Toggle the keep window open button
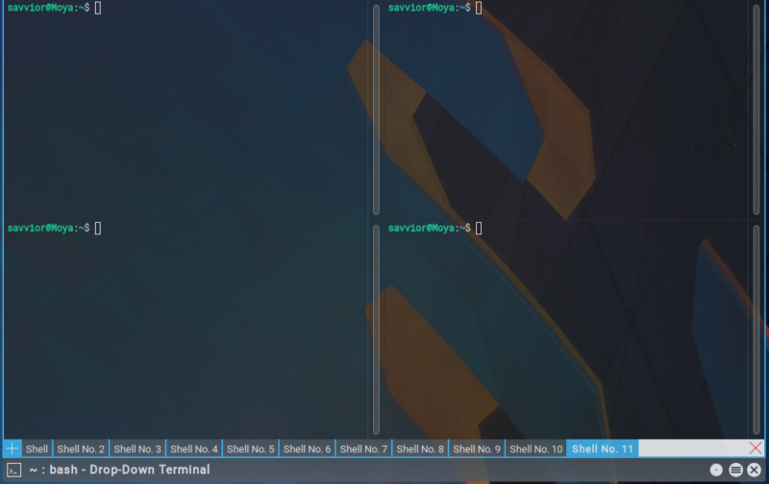Image resolution: width=769 pixels, height=484 pixels. pyautogui.click(x=716, y=470)
